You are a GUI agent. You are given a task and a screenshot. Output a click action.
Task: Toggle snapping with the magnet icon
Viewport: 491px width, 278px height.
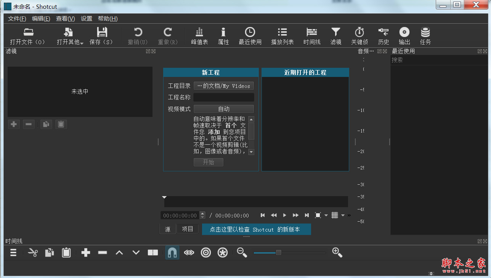coord(172,252)
